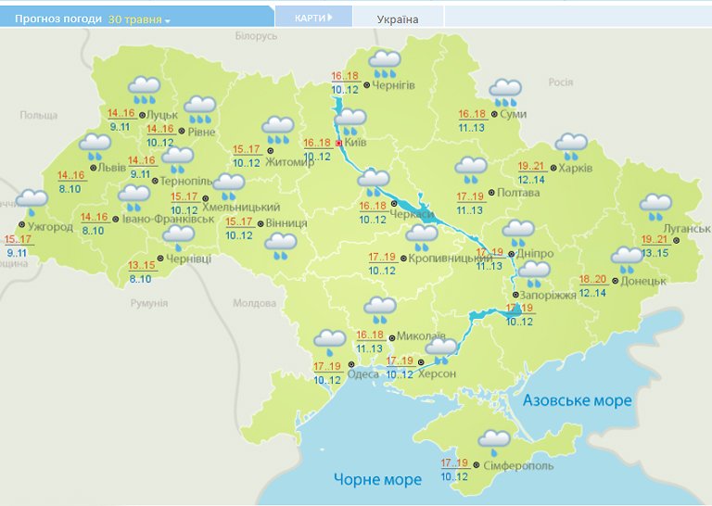Select the Київ city marker
Image resolution: width=712 pixels, height=506 pixels.
click(x=338, y=144)
